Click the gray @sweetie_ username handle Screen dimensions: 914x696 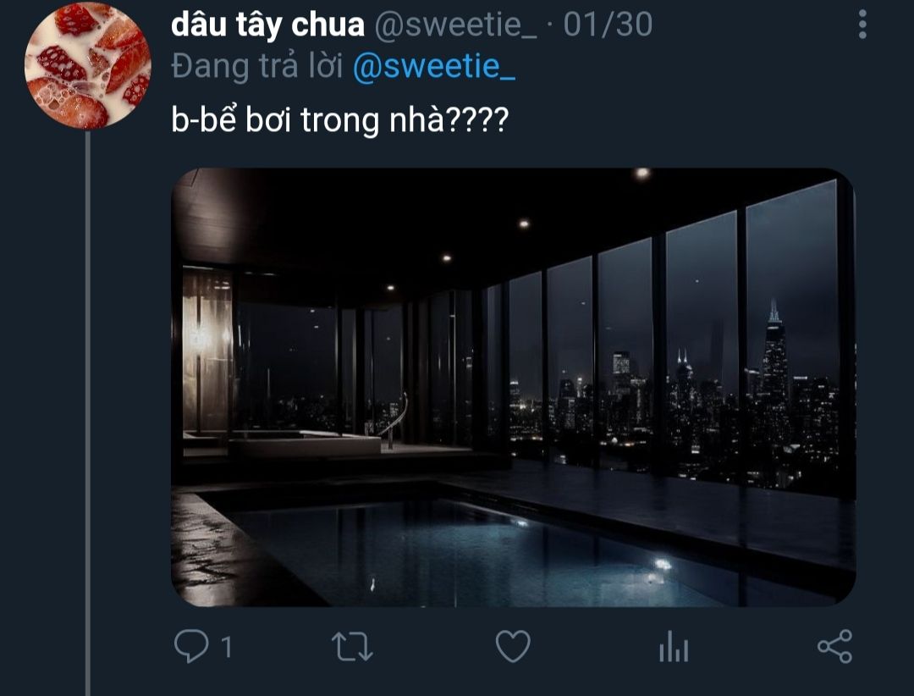(455, 25)
